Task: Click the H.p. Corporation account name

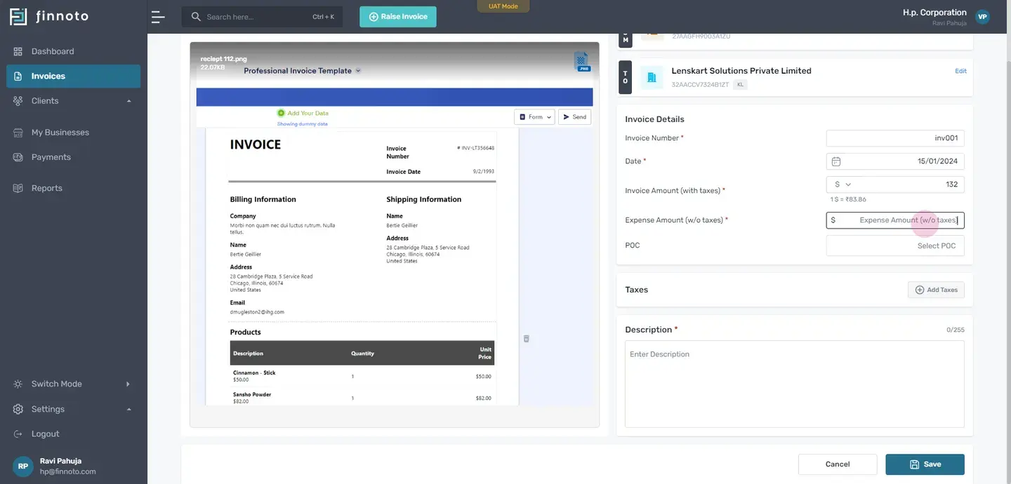Action: 934,13
